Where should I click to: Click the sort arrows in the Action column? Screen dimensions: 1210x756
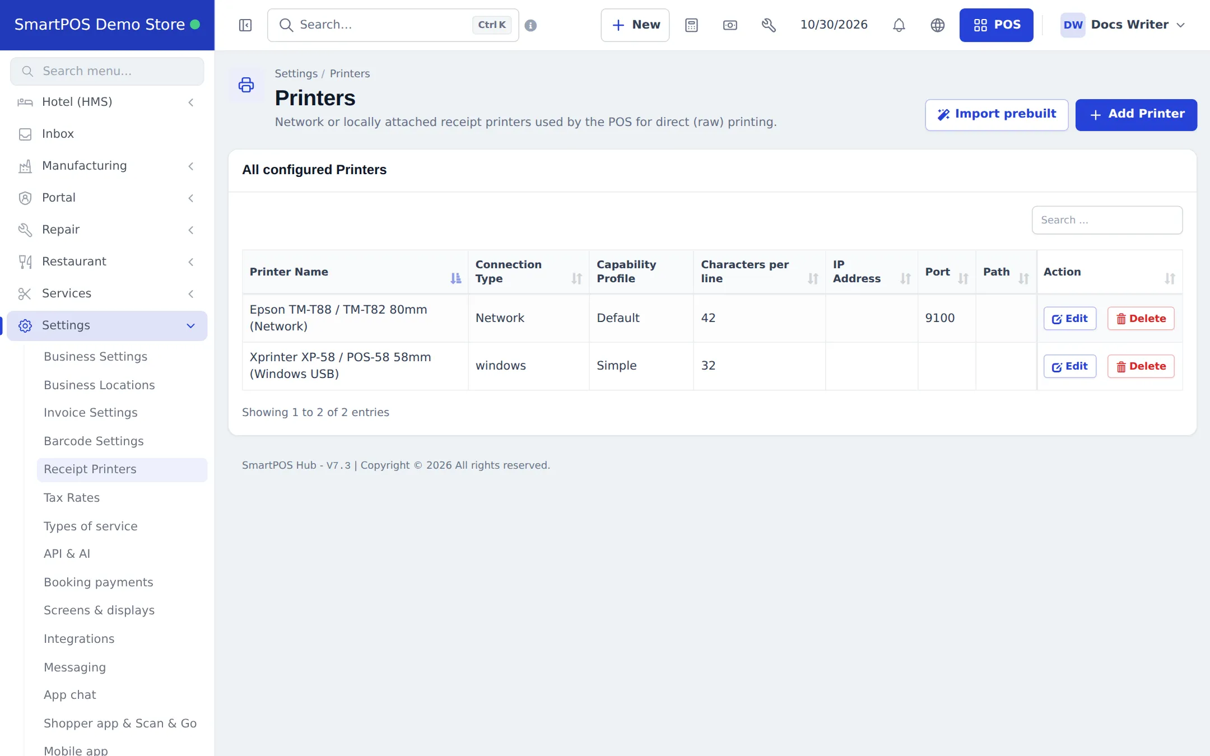[x=1170, y=278]
